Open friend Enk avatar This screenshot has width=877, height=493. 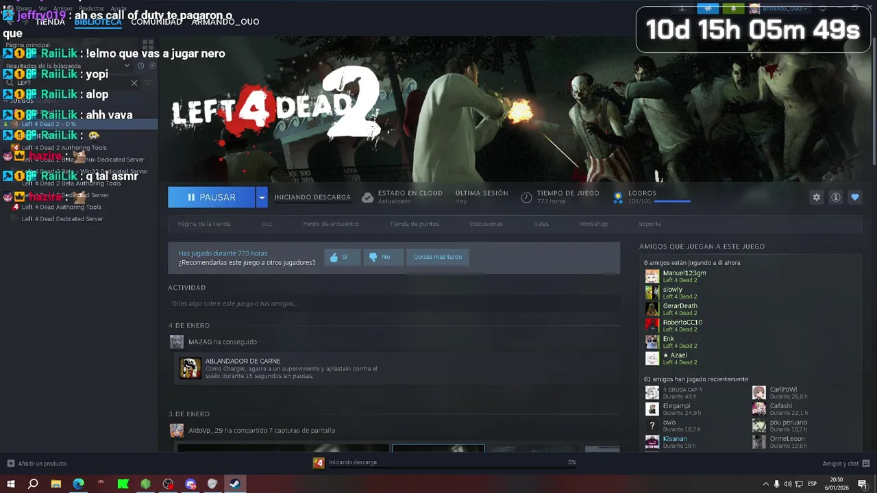pyautogui.click(x=652, y=342)
